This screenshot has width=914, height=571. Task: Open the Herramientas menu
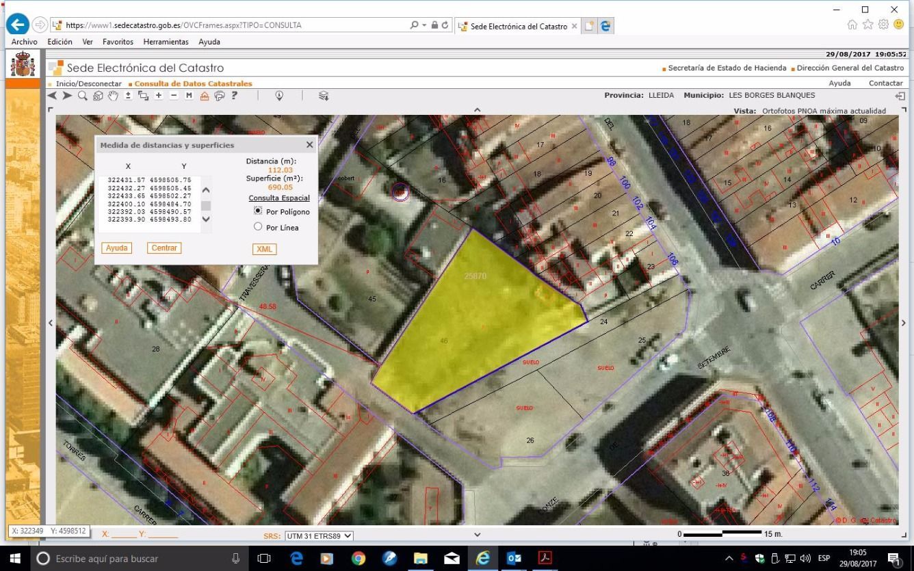tap(166, 42)
